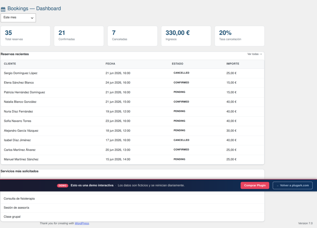
Task: Open the Este mes period dropdown
Action: (x=18, y=18)
